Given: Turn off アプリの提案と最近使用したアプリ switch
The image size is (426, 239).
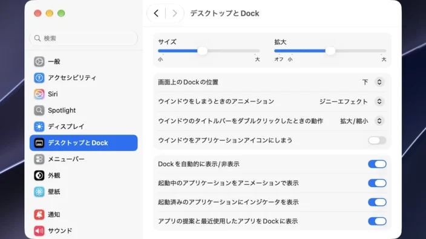Looking at the screenshot, I should pyautogui.click(x=377, y=221).
